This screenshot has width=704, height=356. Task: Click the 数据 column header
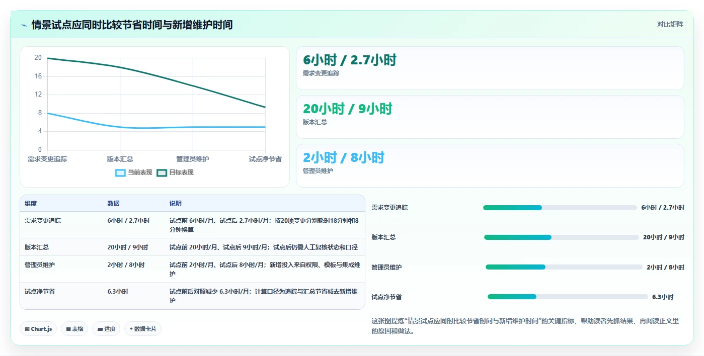pos(113,204)
